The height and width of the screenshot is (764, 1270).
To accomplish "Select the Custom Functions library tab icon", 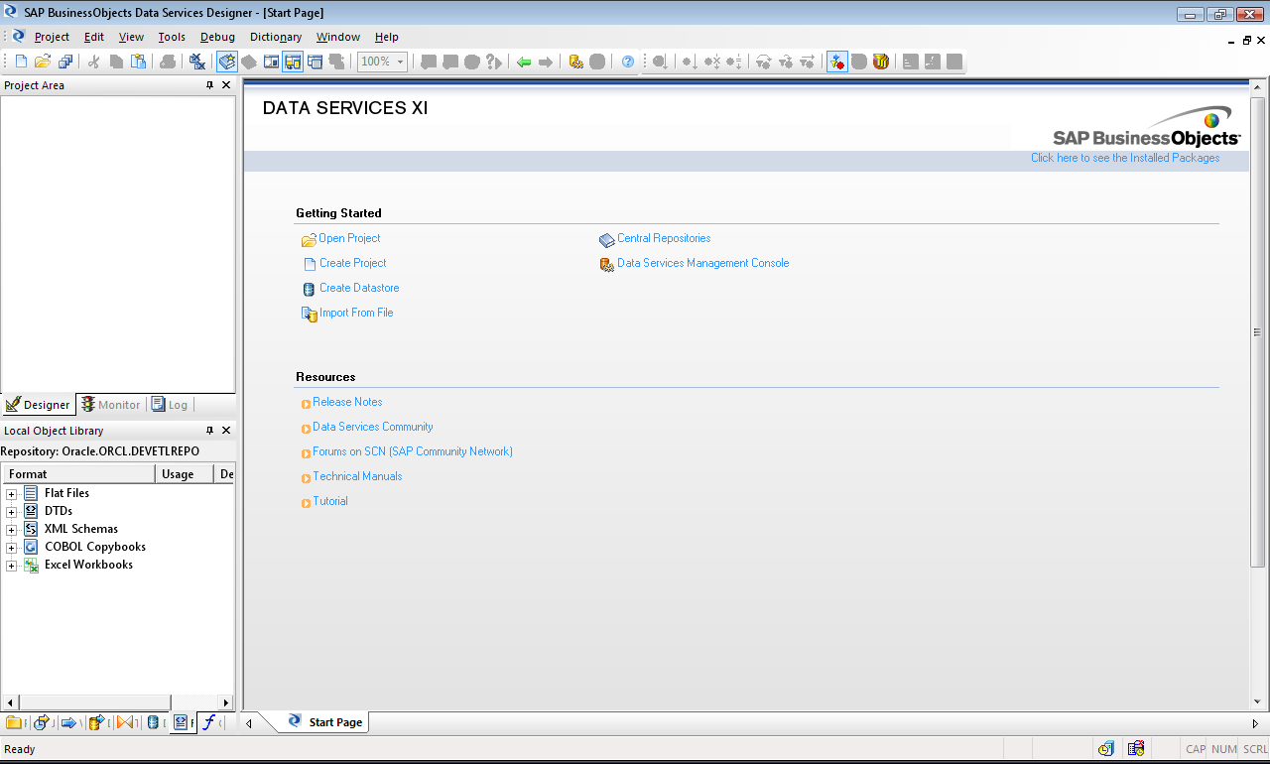I will (209, 722).
